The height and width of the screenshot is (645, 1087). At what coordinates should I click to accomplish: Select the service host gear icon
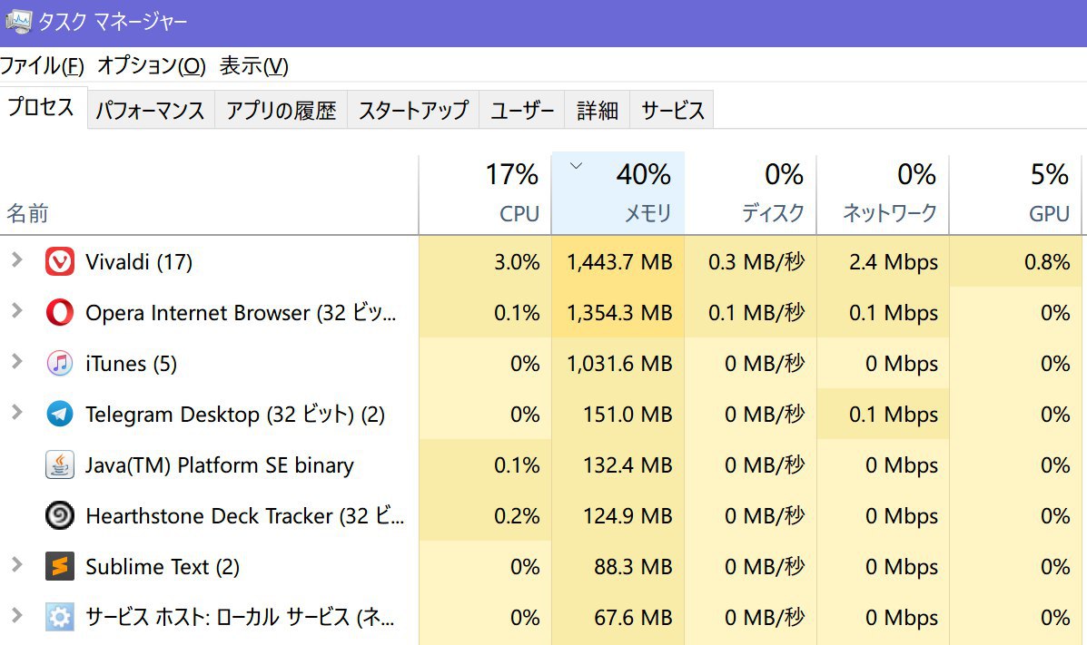tap(60, 617)
